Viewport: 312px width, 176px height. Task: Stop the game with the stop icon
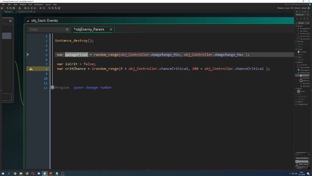[x=32, y=8]
